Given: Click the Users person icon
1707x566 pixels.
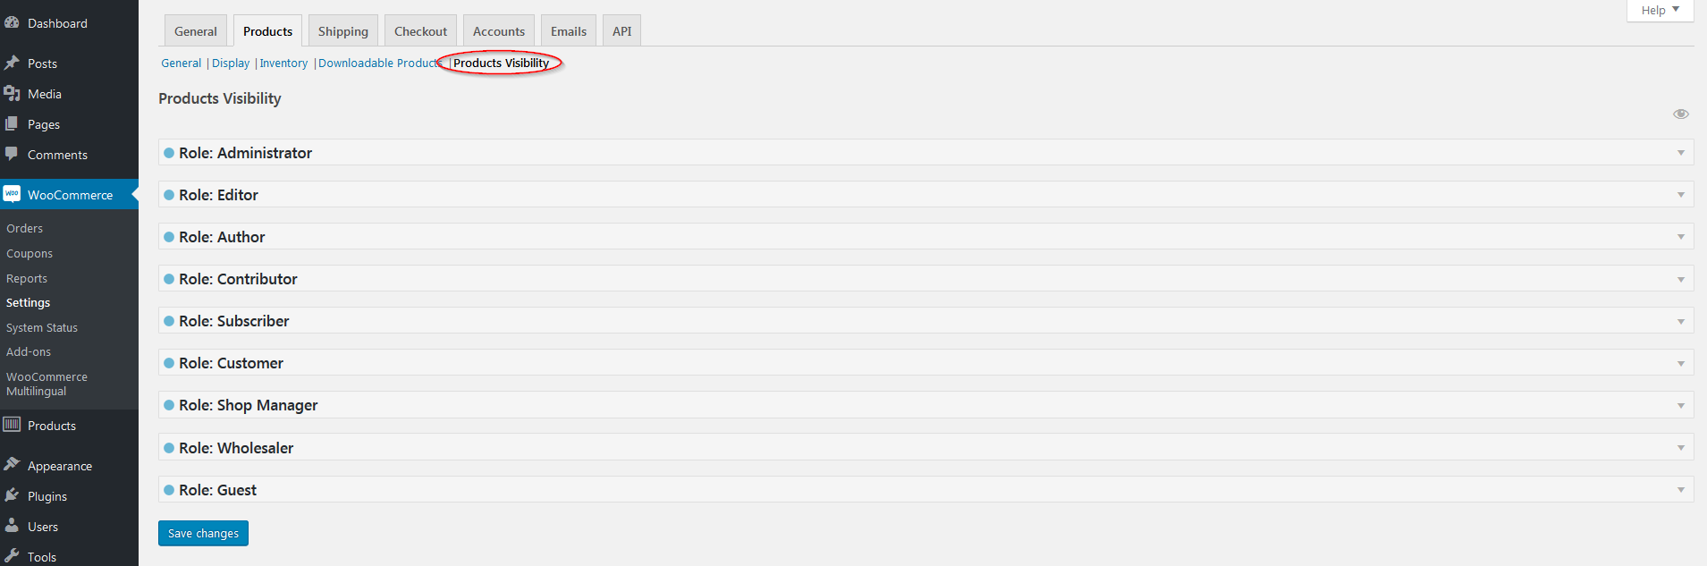Looking at the screenshot, I should point(12,526).
